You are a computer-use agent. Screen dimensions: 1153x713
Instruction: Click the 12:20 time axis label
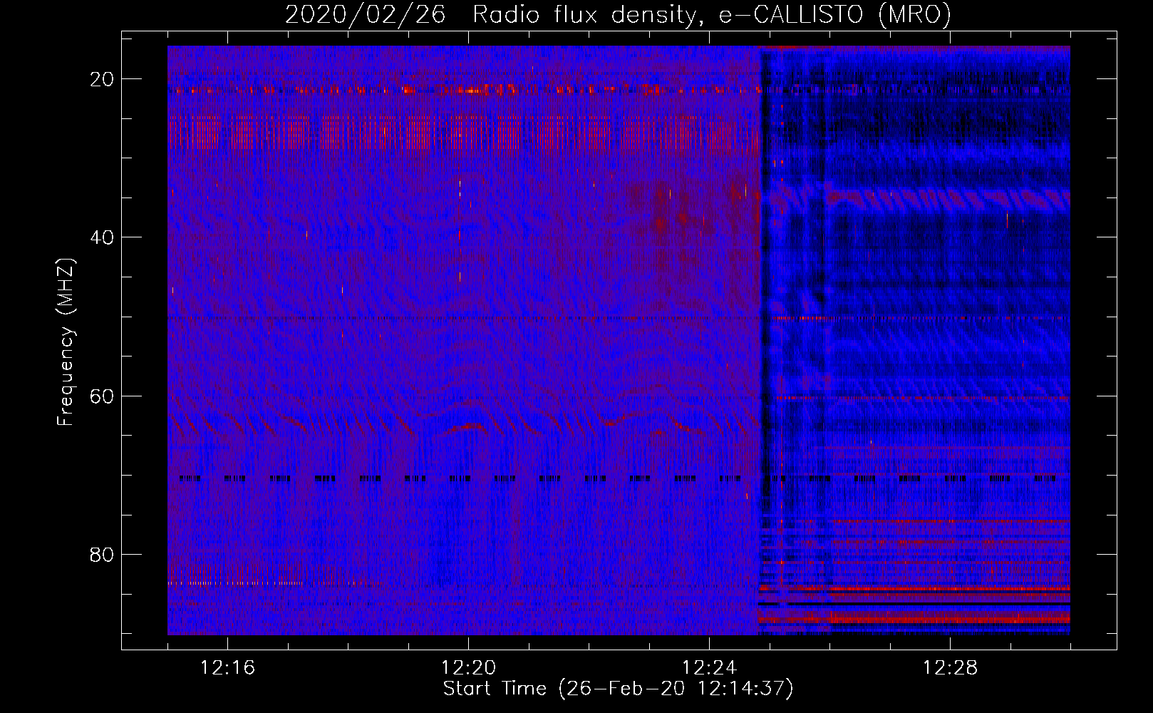(468, 668)
